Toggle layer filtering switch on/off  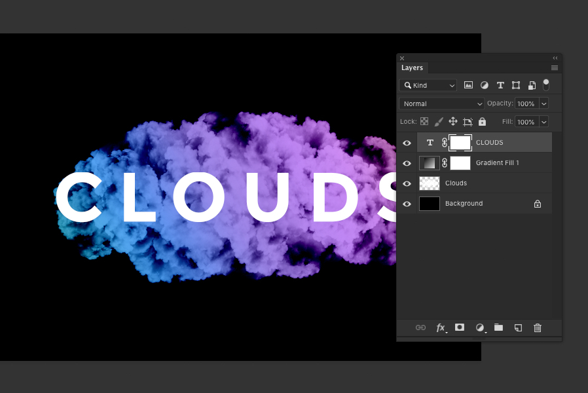pos(546,84)
